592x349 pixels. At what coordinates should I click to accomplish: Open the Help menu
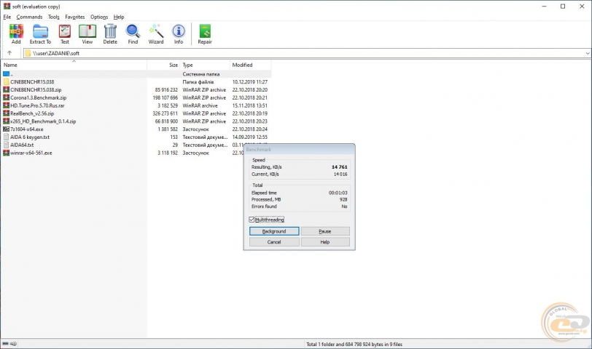119,17
